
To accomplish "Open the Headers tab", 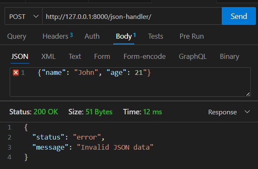I will click(55, 37).
